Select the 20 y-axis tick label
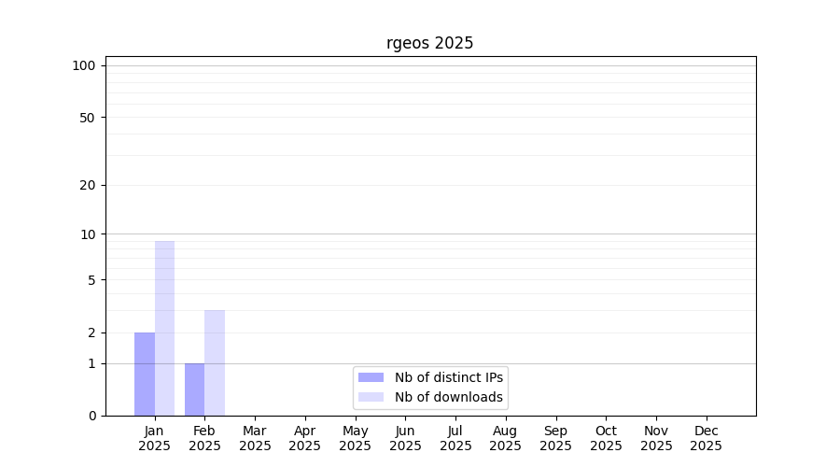This screenshot has height=467, width=840. (x=87, y=185)
